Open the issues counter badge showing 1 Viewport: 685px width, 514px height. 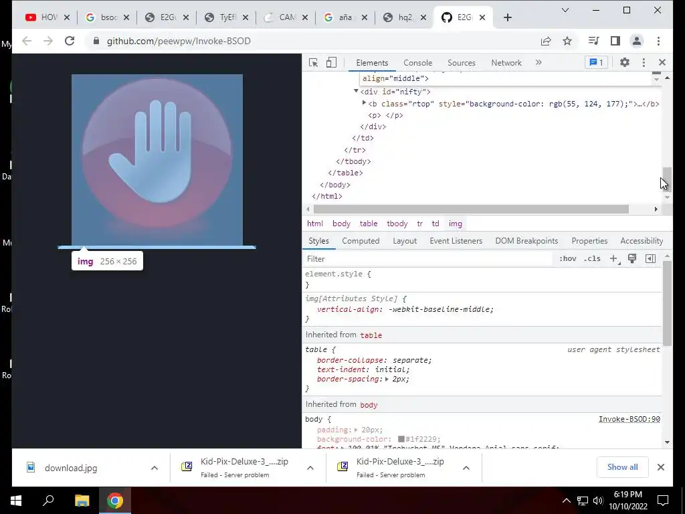596,62
